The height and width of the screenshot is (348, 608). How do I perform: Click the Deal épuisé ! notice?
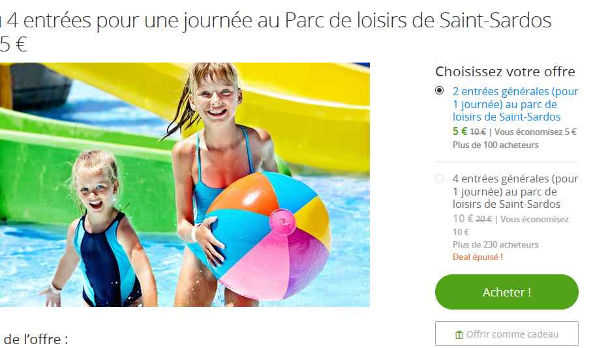[x=478, y=257]
